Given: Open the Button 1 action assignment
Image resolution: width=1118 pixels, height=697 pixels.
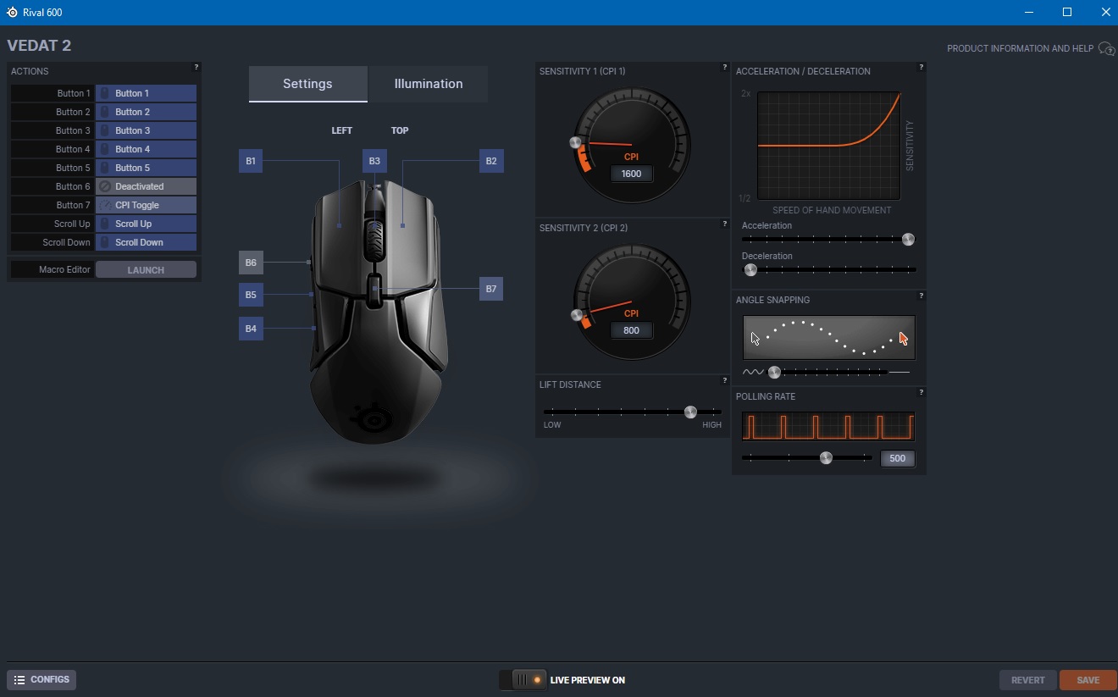Looking at the screenshot, I should pos(146,93).
